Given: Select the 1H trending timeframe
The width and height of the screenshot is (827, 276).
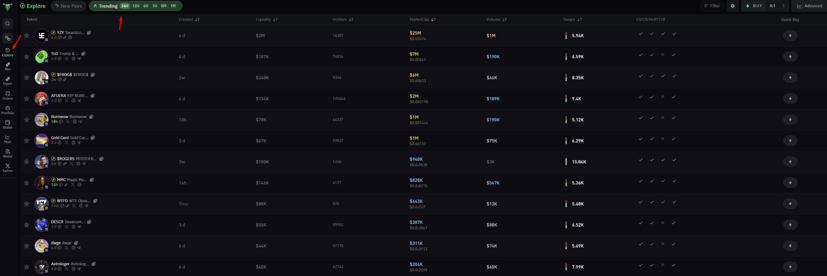Looking at the screenshot, I should click(155, 6).
